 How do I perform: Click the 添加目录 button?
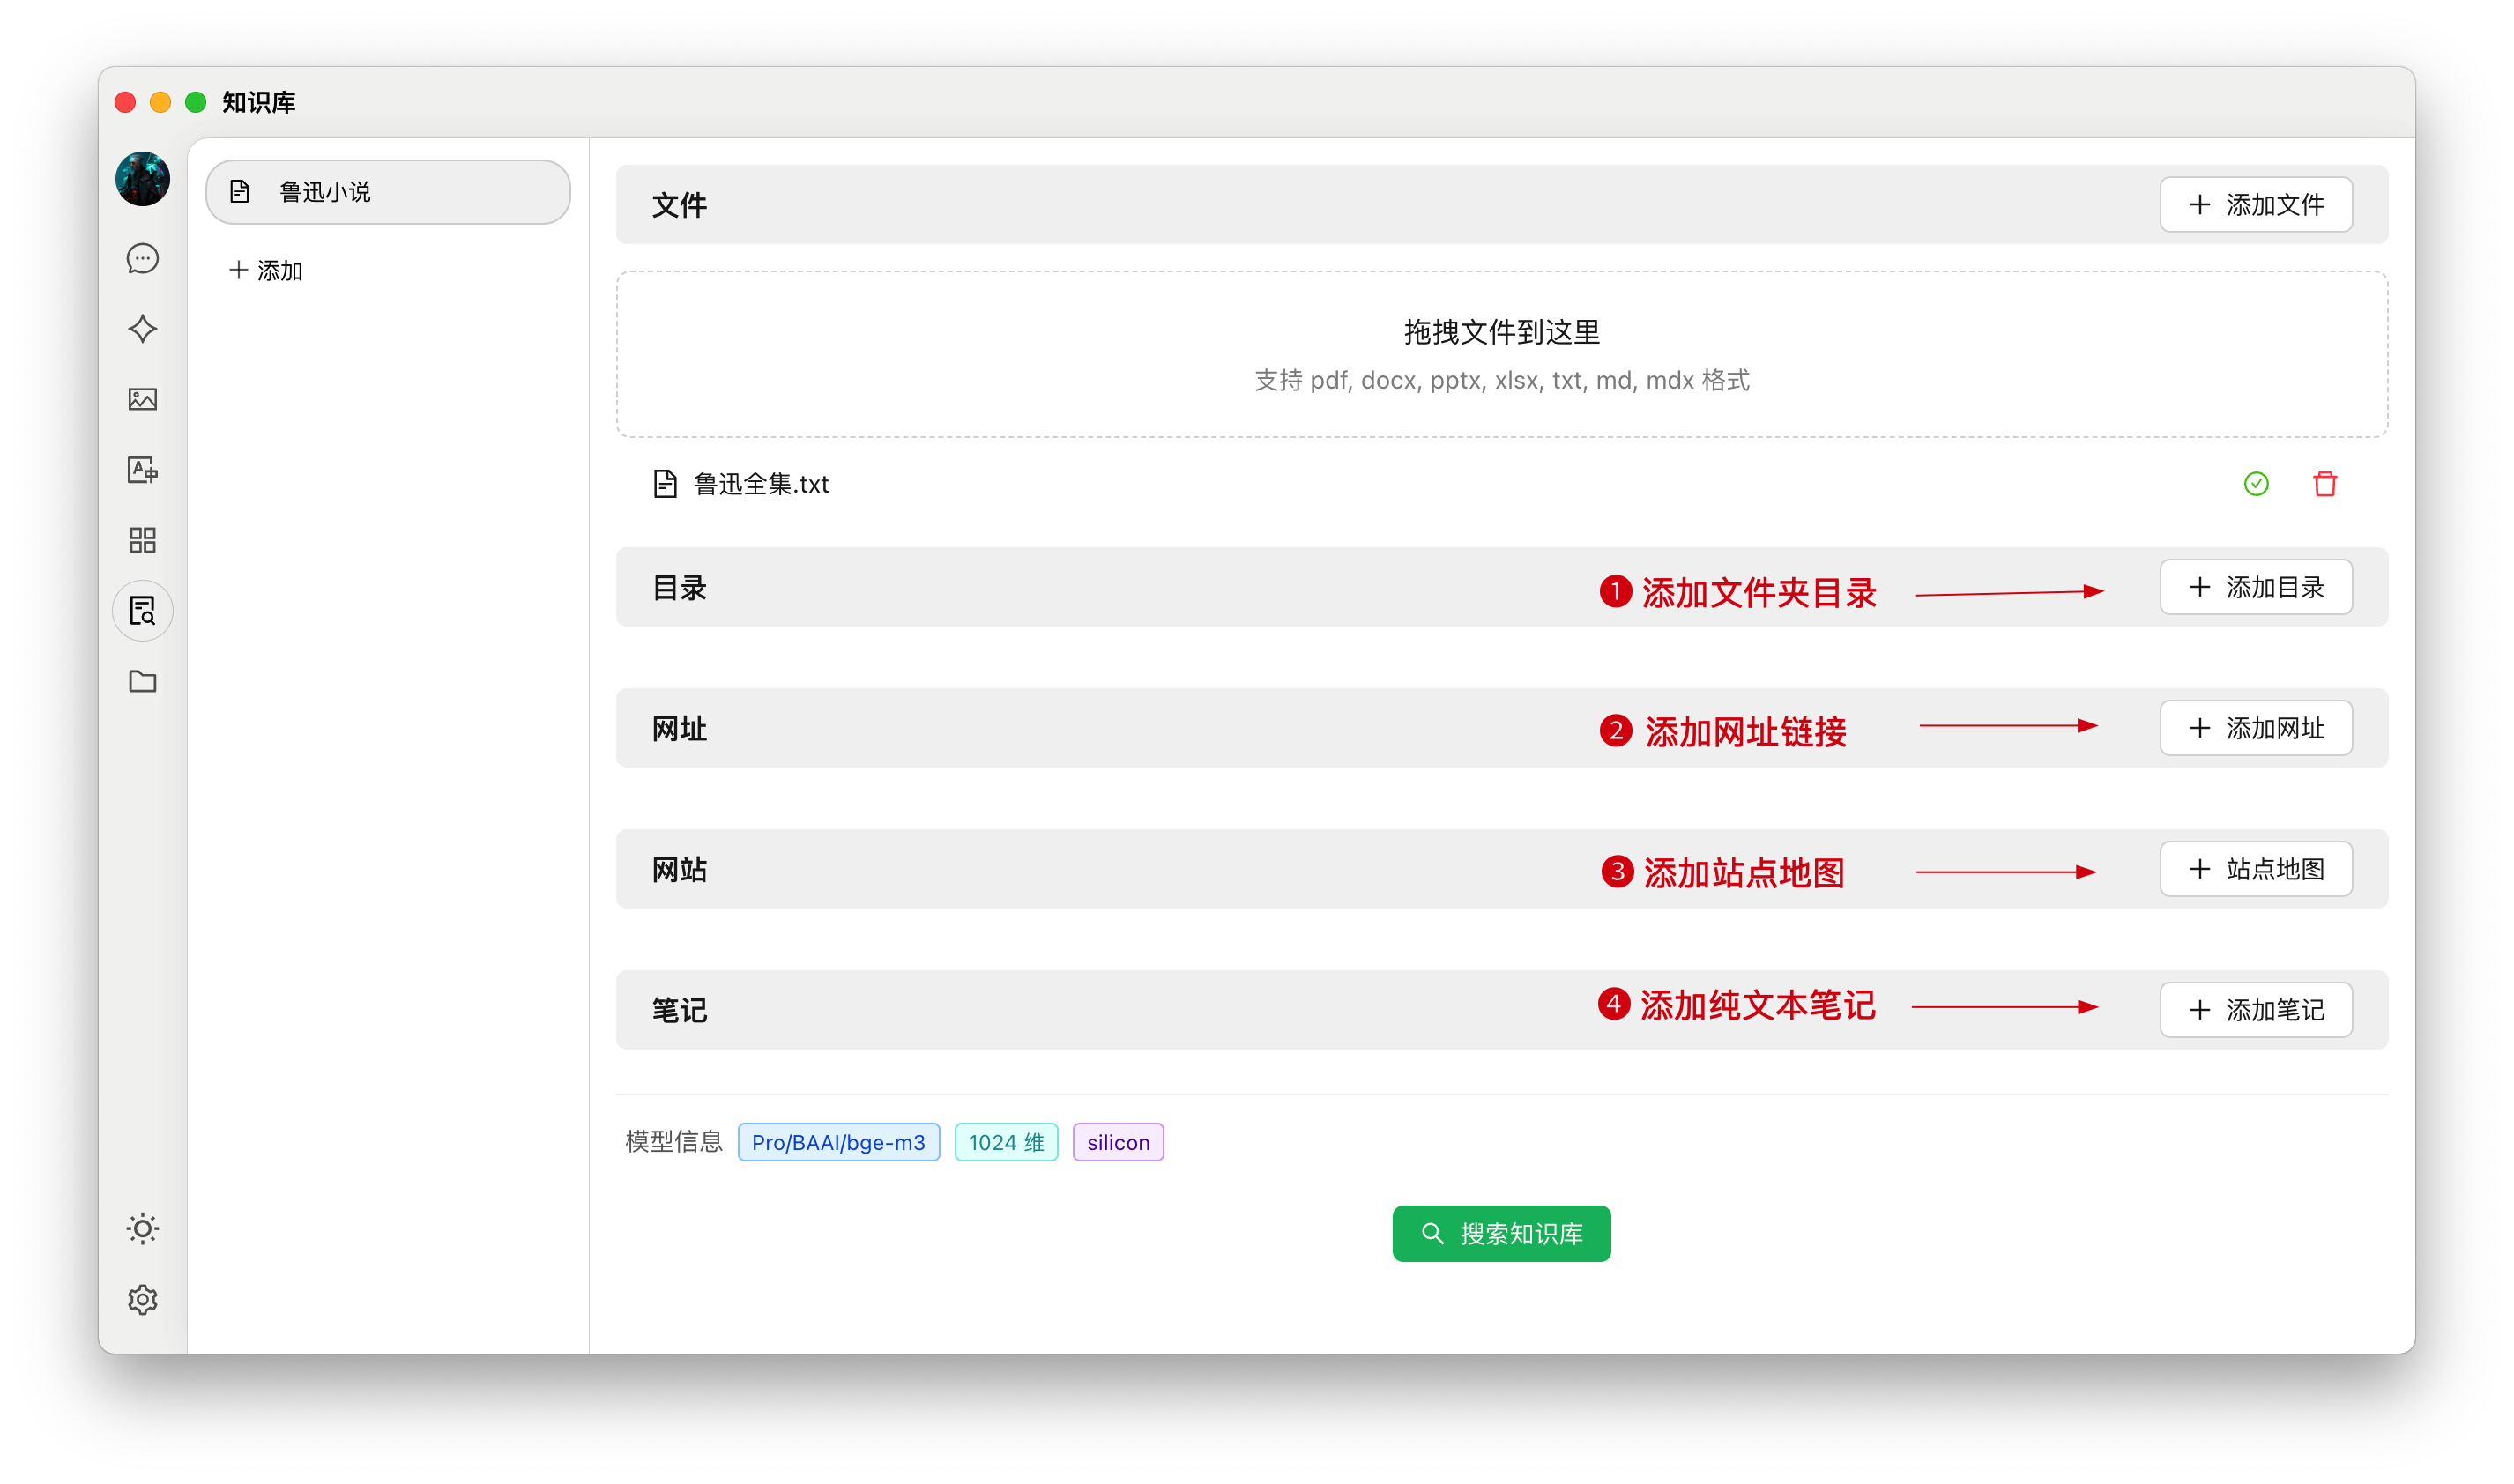click(2255, 587)
